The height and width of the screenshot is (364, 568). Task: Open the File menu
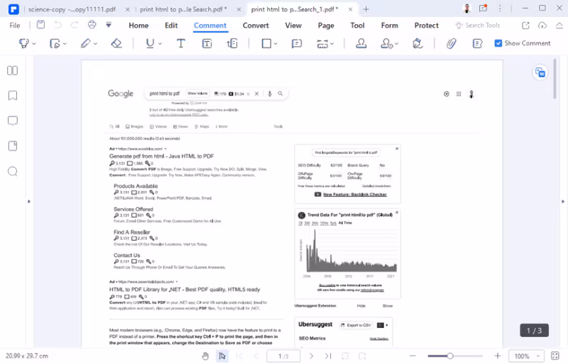click(15, 25)
